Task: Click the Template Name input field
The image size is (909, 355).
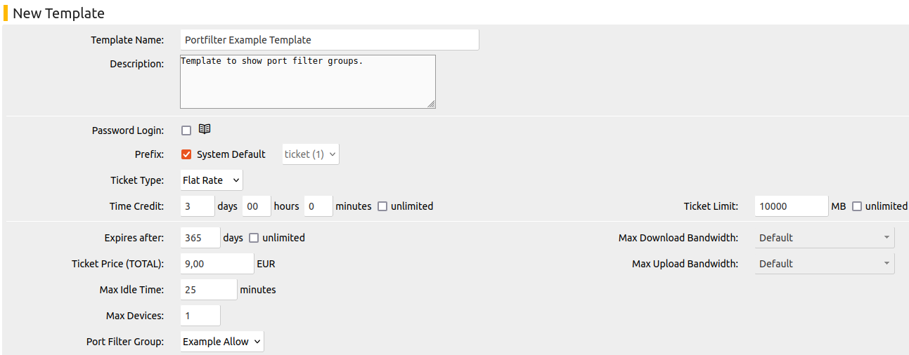Action: point(330,40)
